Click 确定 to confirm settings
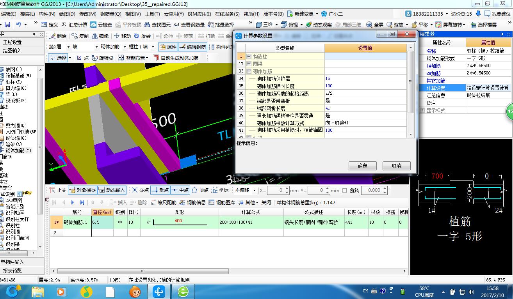 (x=363, y=166)
